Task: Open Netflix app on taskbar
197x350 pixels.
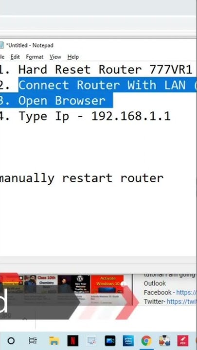Action: point(73,341)
